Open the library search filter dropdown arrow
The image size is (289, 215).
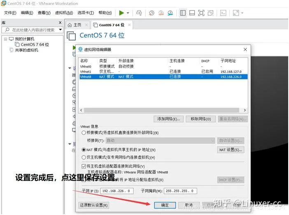pyautogui.click(x=61, y=30)
